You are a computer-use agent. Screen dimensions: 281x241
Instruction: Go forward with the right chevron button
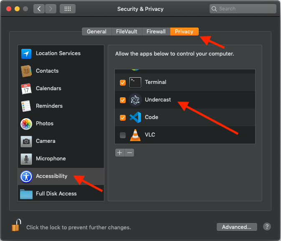click(x=51, y=9)
